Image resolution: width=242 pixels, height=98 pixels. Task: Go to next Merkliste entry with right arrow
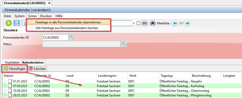tap(187, 23)
